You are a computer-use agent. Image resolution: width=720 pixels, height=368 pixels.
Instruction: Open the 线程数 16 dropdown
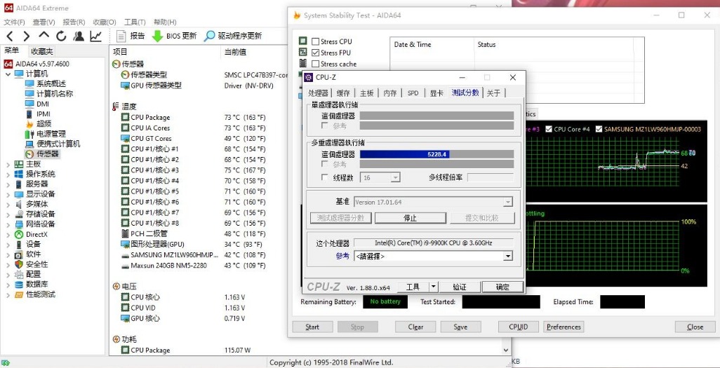395,177
